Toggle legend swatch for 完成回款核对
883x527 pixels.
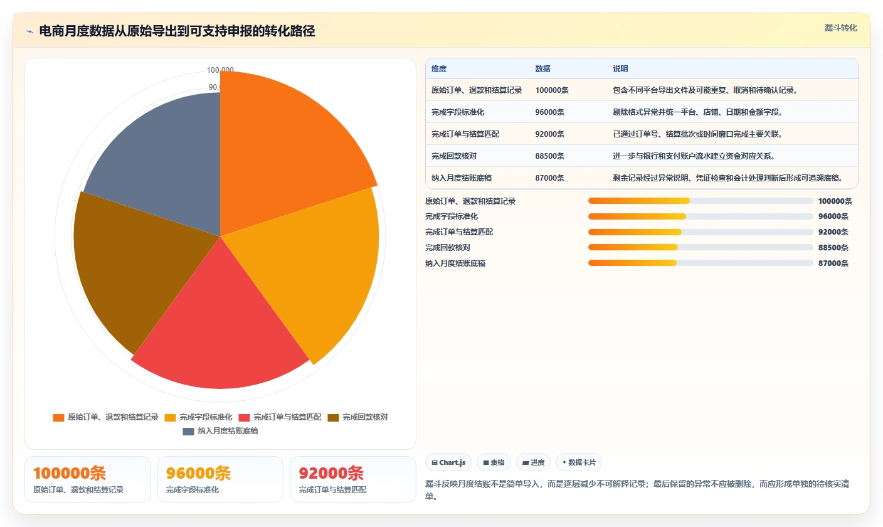coord(333,417)
